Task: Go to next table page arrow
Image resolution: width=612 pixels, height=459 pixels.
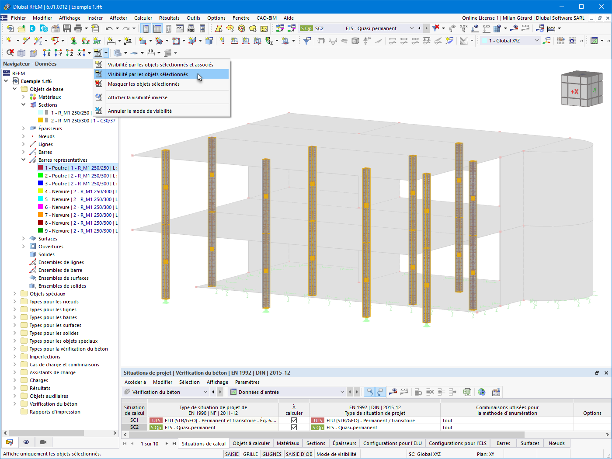Action: click(x=167, y=444)
